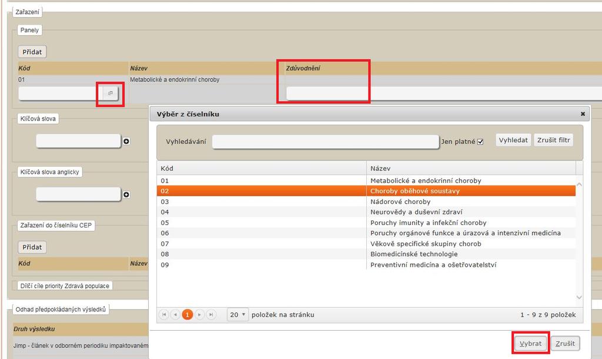Select row 01 Metabolické a endokrinní choroby
This screenshot has width=602, height=359.
(x=366, y=180)
